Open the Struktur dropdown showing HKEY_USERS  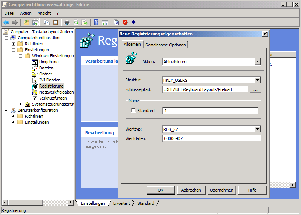257,80
